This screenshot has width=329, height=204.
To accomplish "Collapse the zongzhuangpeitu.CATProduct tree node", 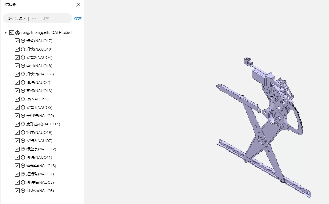I will tap(6, 32).
